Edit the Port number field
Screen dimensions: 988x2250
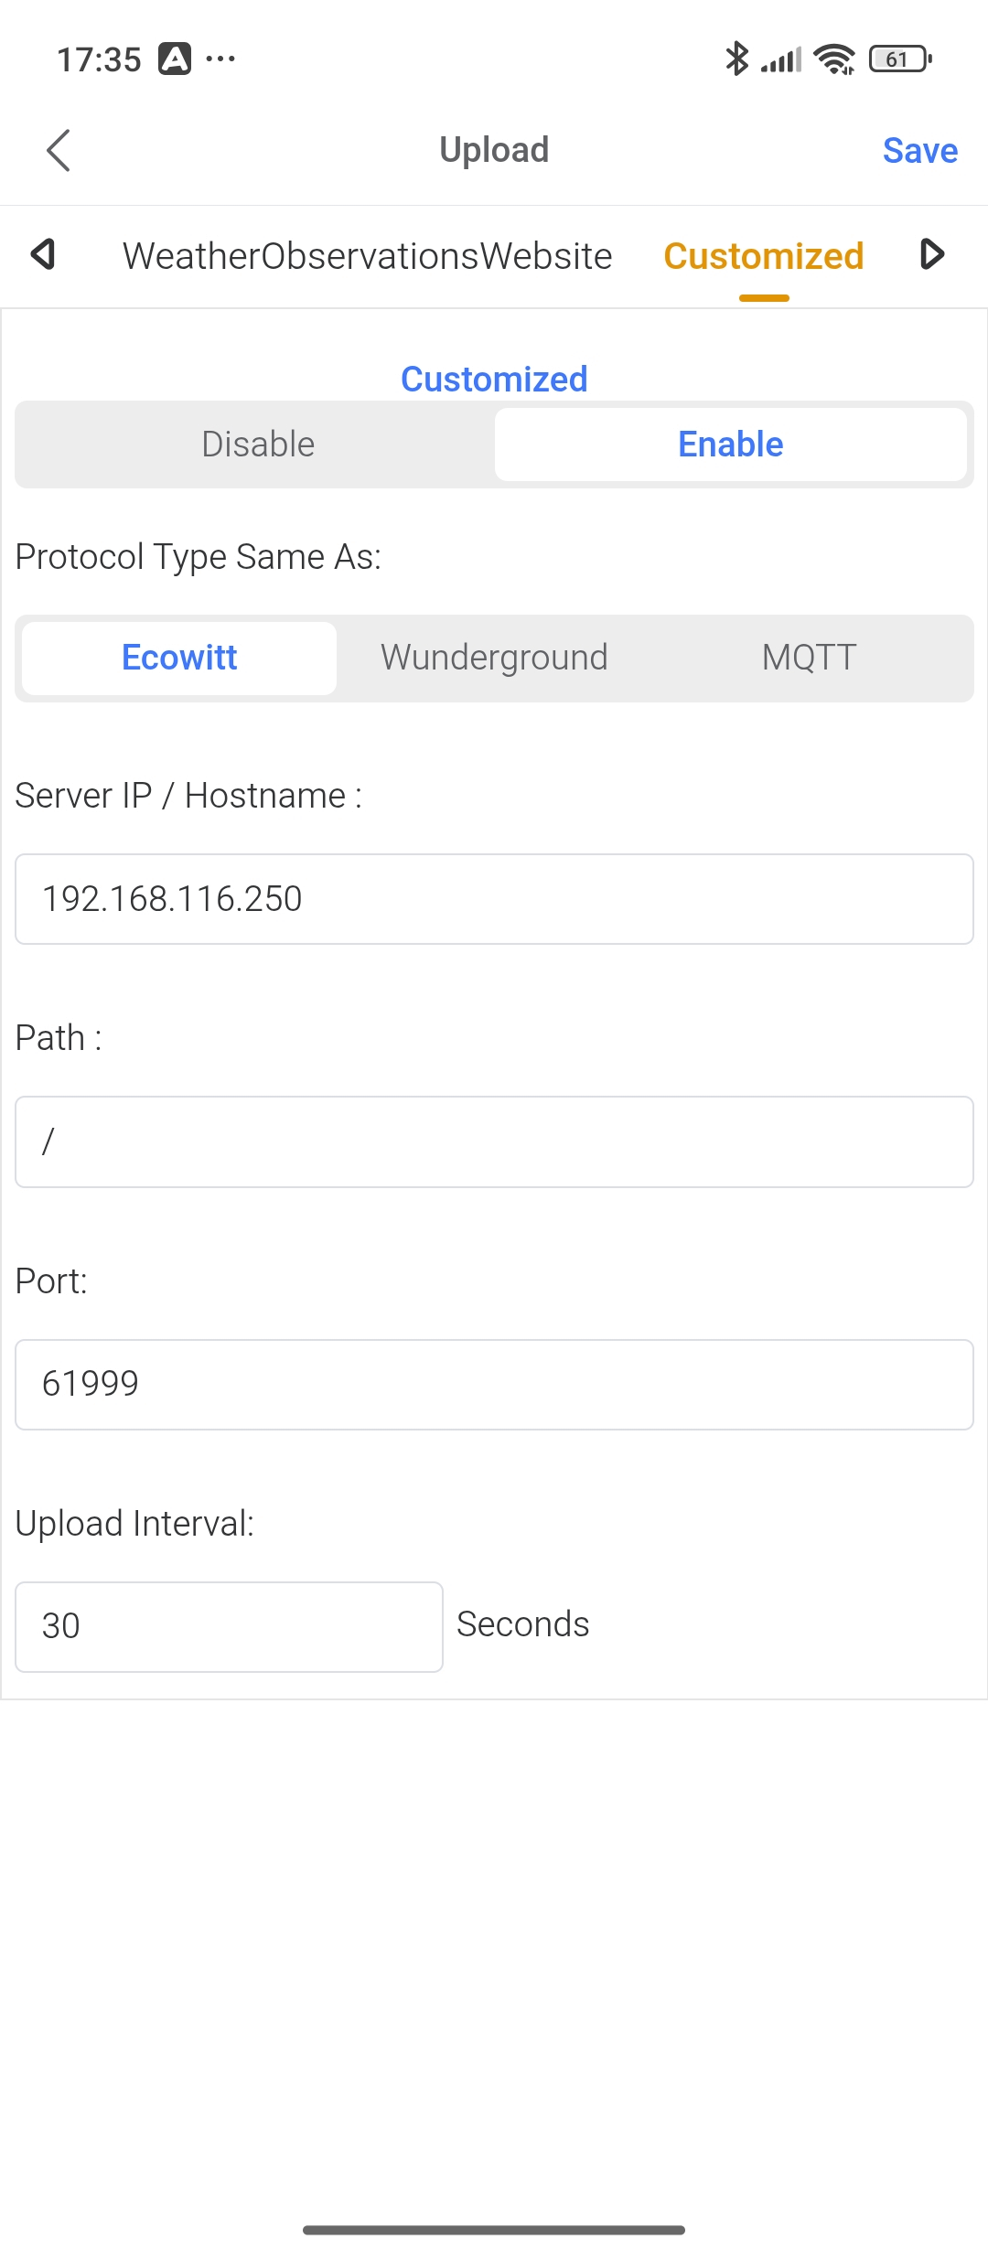[x=494, y=1384]
